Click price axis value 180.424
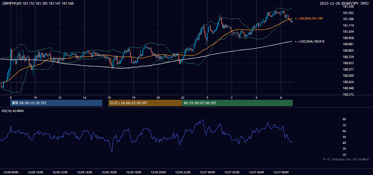This screenshot has width=373, height=175. [x=348, y=82]
